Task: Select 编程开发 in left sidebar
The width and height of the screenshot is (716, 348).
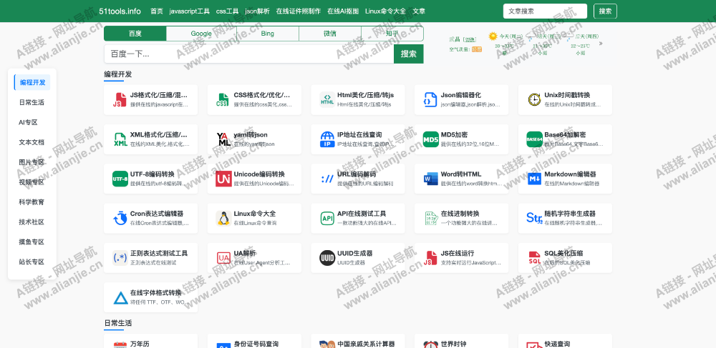Action: click(32, 82)
